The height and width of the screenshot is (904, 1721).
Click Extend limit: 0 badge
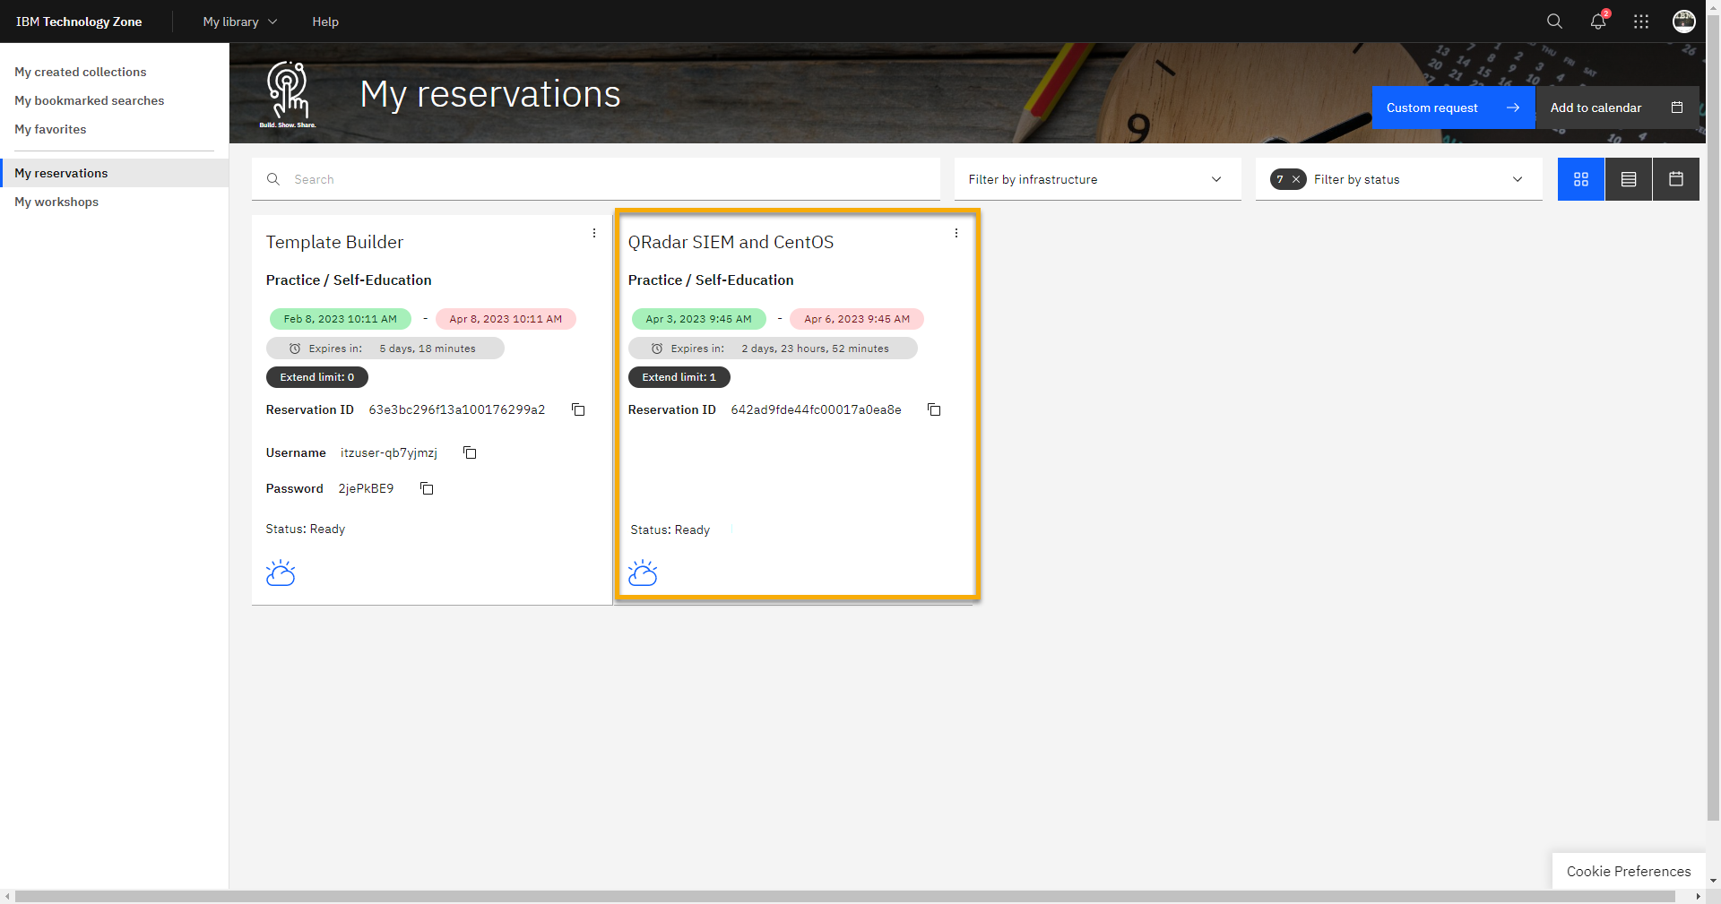pyautogui.click(x=317, y=377)
